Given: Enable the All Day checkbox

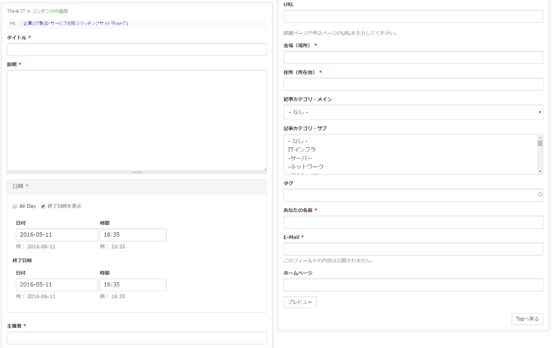Looking at the screenshot, I should (15, 206).
